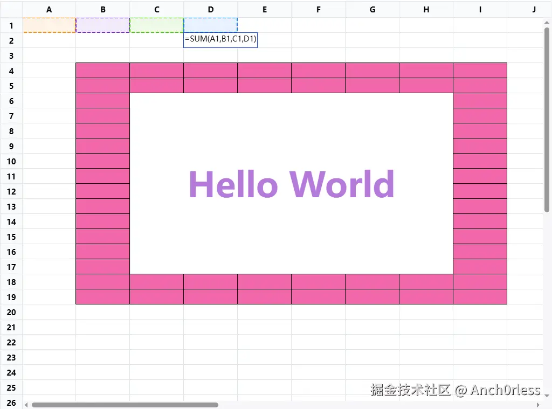Select the orange dashed cell A1
This screenshot has width=552, height=409.
(x=49, y=25)
